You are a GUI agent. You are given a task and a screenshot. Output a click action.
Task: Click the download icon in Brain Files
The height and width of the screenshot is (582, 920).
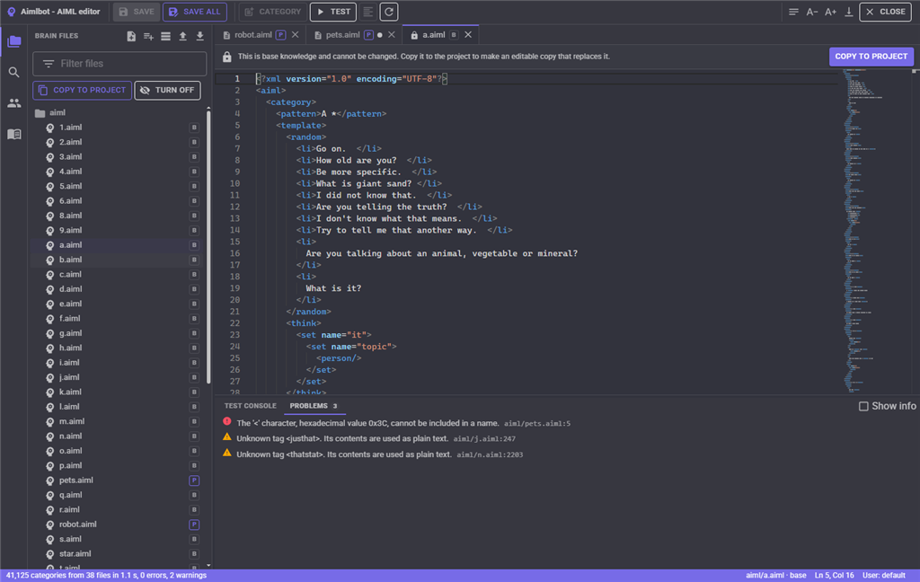(200, 36)
